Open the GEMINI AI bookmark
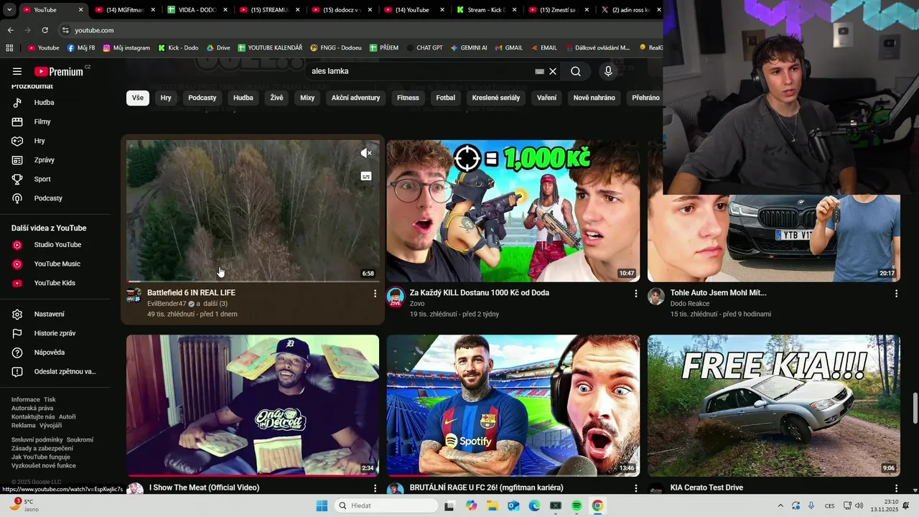Image resolution: width=919 pixels, height=517 pixels. (469, 47)
